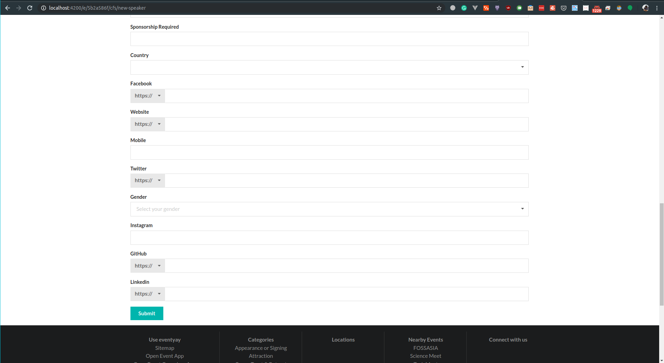Open the Sitemap link in the footer
This screenshot has width=664, height=363.
pyautogui.click(x=164, y=348)
